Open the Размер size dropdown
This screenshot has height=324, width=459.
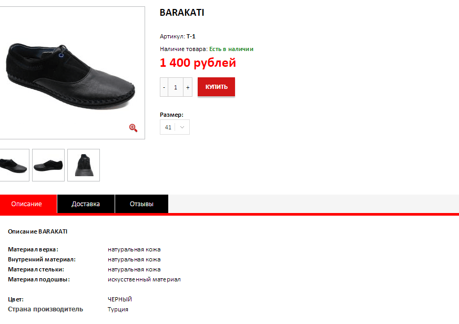(175, 127)
